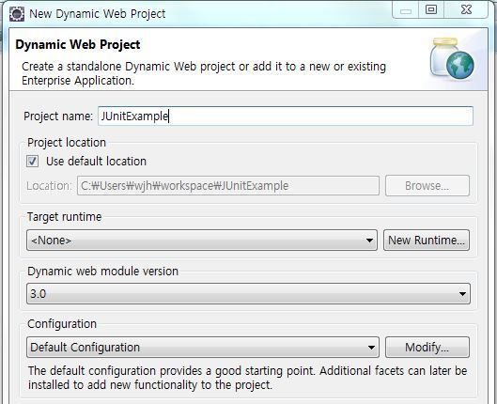Expand the Dynamic web module version 3.0 dropdown
This screenshot has height=404, width=497.
(248, 294)
